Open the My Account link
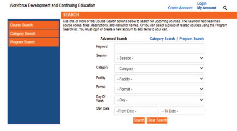 pos(207,8)
